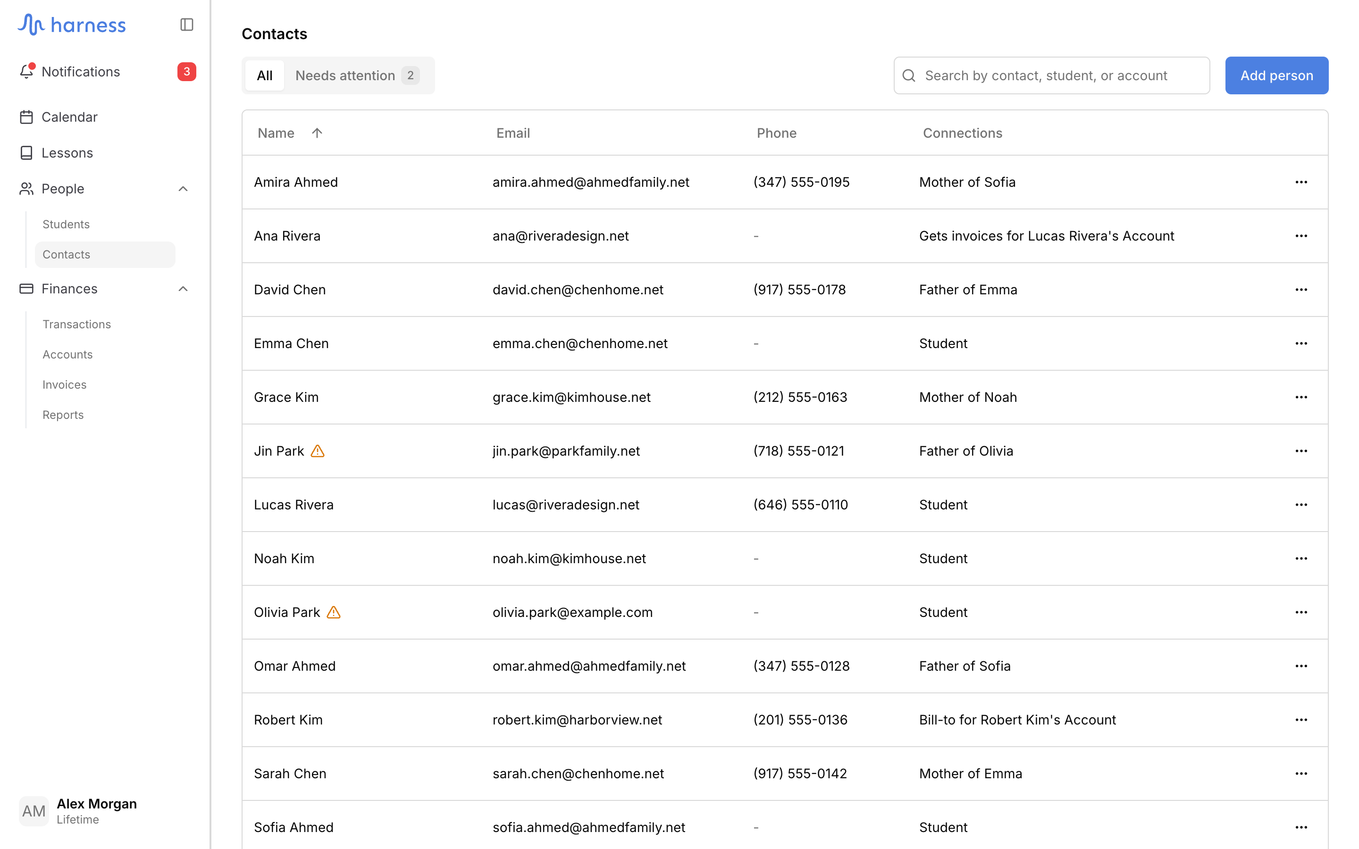Click phone number (917) 555-0178
The width and height of the screenshot is (1359, 849).
click(x=800, y=290)
